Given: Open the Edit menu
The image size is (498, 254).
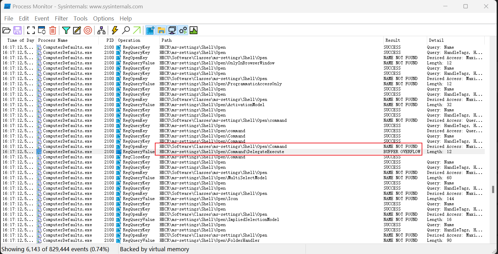Looking at the screenshot, I should [x=24, y=18].
